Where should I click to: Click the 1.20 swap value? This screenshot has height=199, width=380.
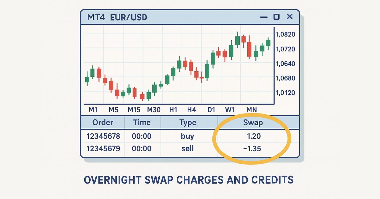click(x=254, y=137)
